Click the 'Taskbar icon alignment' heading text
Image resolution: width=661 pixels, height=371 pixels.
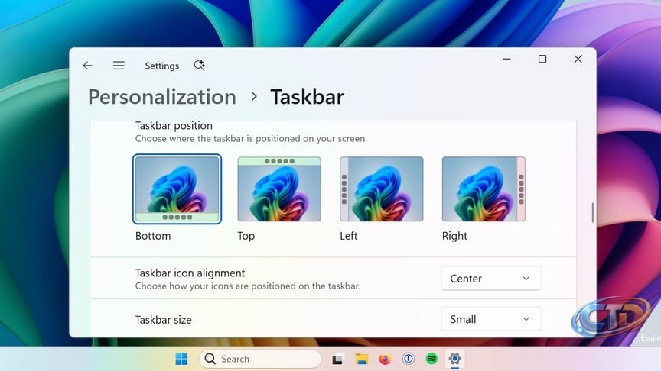[190, 273]
